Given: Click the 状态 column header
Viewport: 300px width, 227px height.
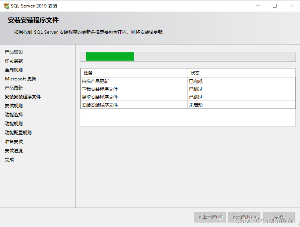Looking at the screenshot, I should coord(242,73).
